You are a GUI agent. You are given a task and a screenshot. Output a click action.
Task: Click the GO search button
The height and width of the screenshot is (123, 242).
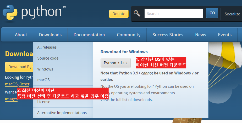pyautogui.click(x=212, y=13)
